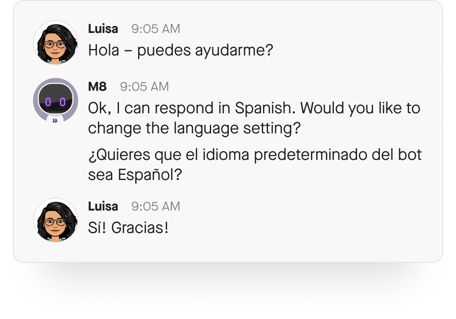The image size is (456, 319).
Task: Select the "¿Quieres que el idioma predeterminado" line
Action: pos(255,155)
